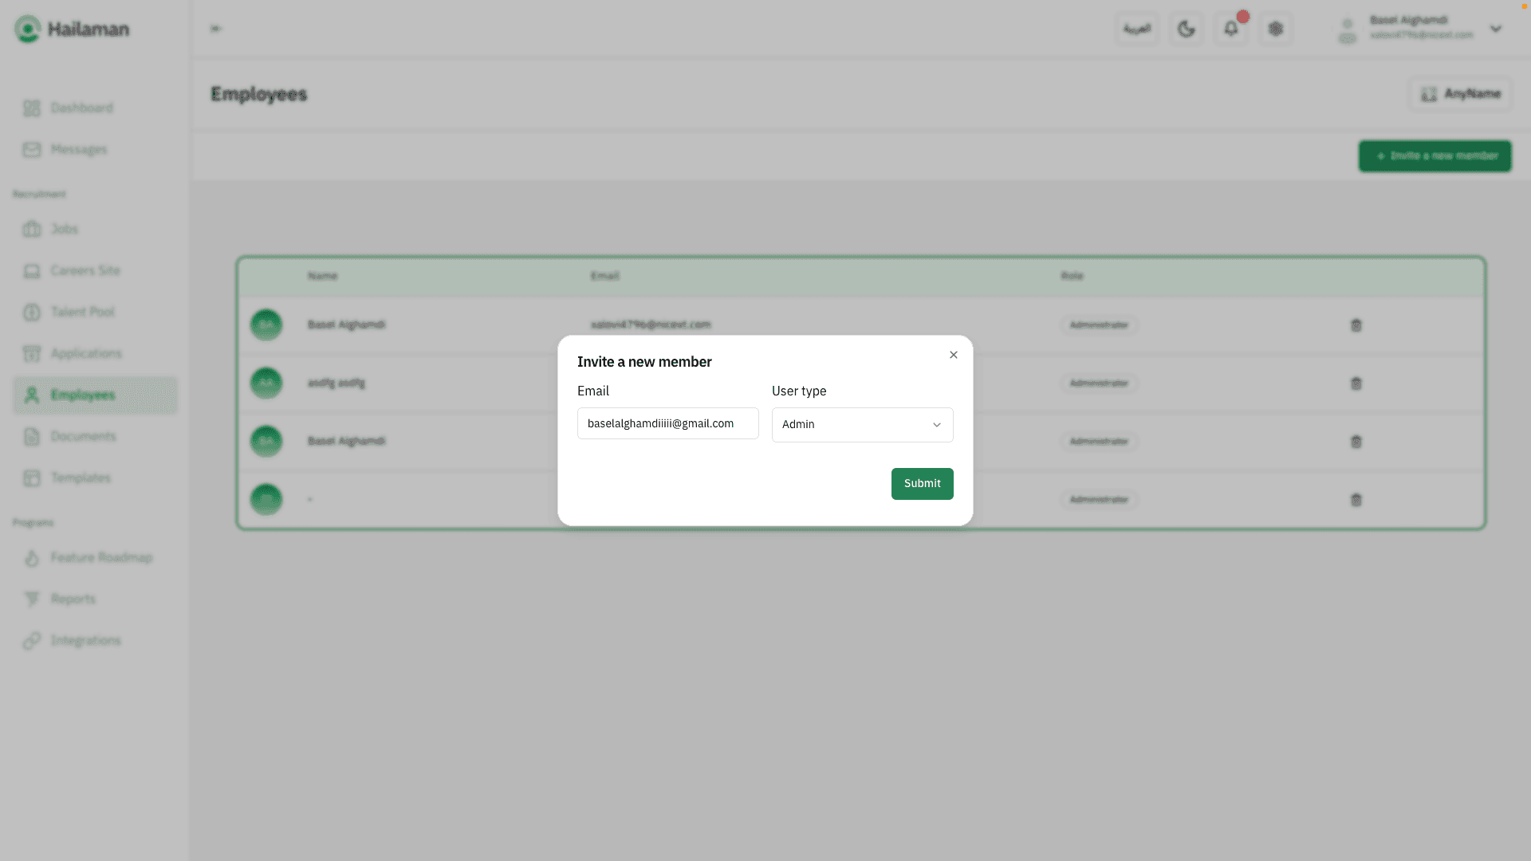
Task: Collapse the sidebar toggle icon
Action: (x=215, y=29)
